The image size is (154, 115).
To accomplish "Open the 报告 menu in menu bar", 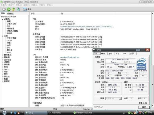I will pyautogui.click(x=19, y=5).
